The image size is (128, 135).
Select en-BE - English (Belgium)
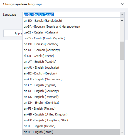pyautogui.click(x=71, y=73)
